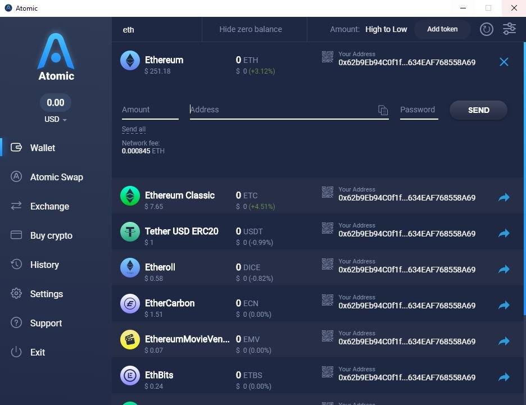Toggle Amount sort High to Low
The image size is (526, 405).
(368, 29)
